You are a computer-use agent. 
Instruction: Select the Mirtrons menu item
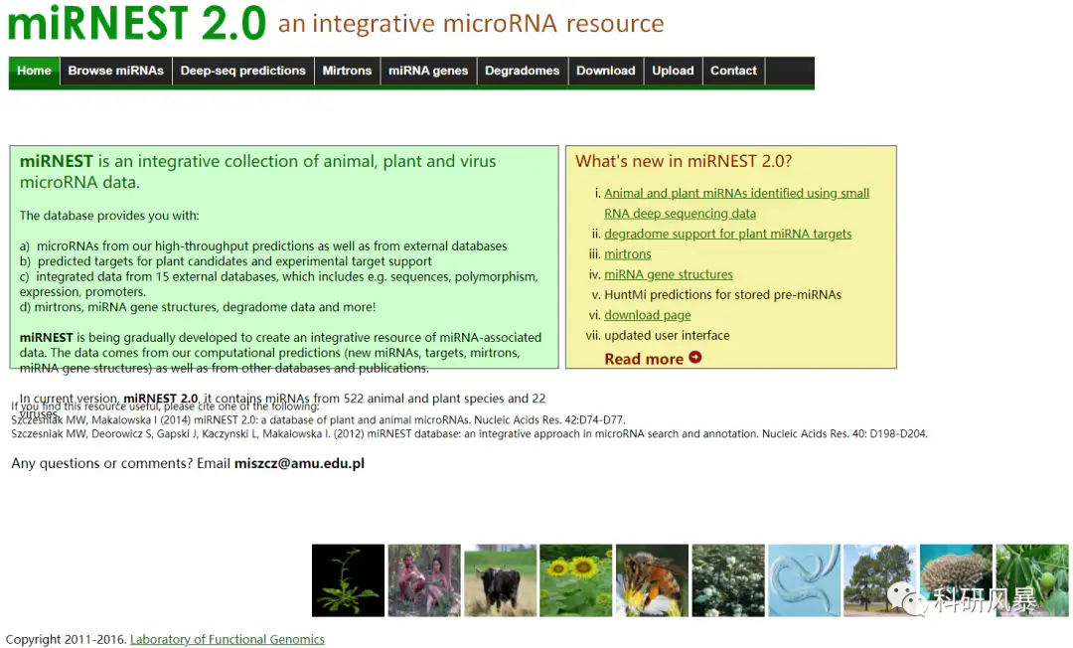(x=347, y=72)
